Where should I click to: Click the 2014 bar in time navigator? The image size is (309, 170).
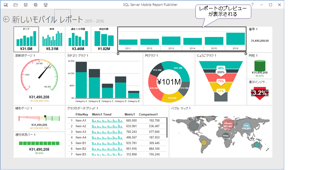coord(192,42)
